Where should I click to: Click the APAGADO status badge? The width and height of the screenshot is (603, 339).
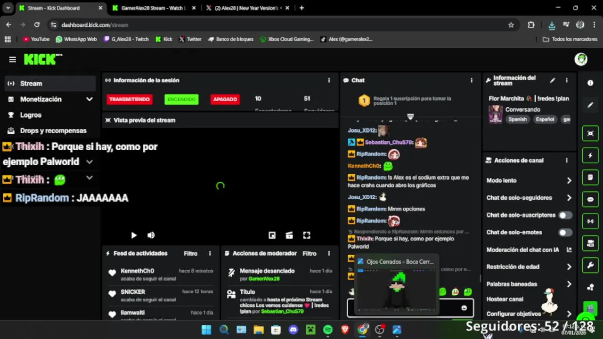pos(225,99)
